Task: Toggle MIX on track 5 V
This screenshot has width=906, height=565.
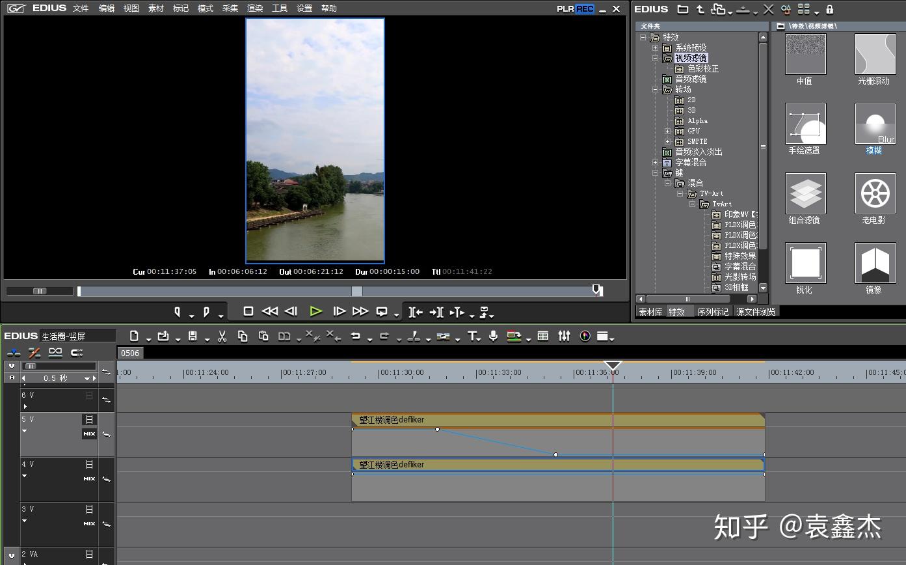Action: 89,434
